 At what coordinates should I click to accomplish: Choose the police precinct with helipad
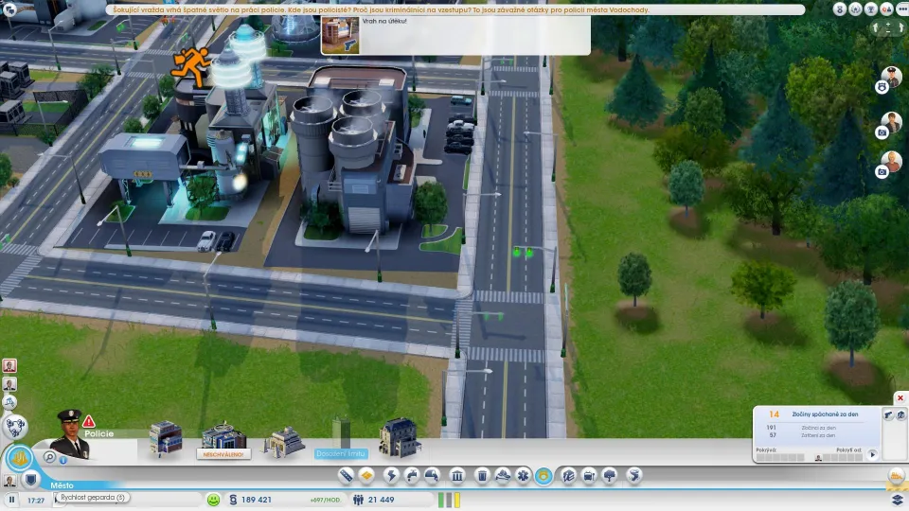pyautogui.click(x=223, y=436)
